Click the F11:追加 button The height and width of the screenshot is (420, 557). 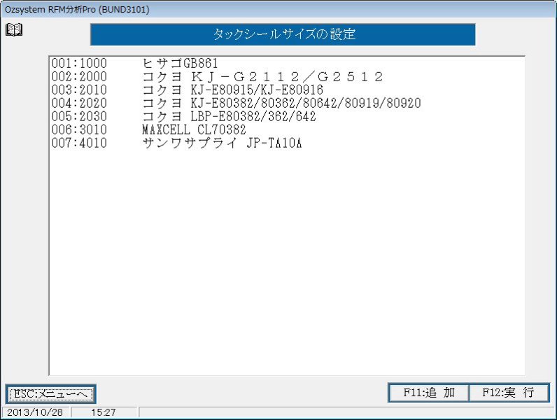click(429, 393)
